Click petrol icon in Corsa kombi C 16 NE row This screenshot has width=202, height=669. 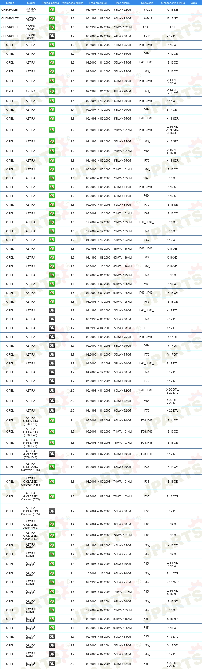point(52,10)
